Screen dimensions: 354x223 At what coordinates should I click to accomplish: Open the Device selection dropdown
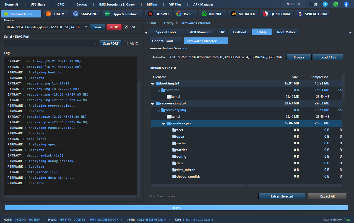(x=87, y=27)
